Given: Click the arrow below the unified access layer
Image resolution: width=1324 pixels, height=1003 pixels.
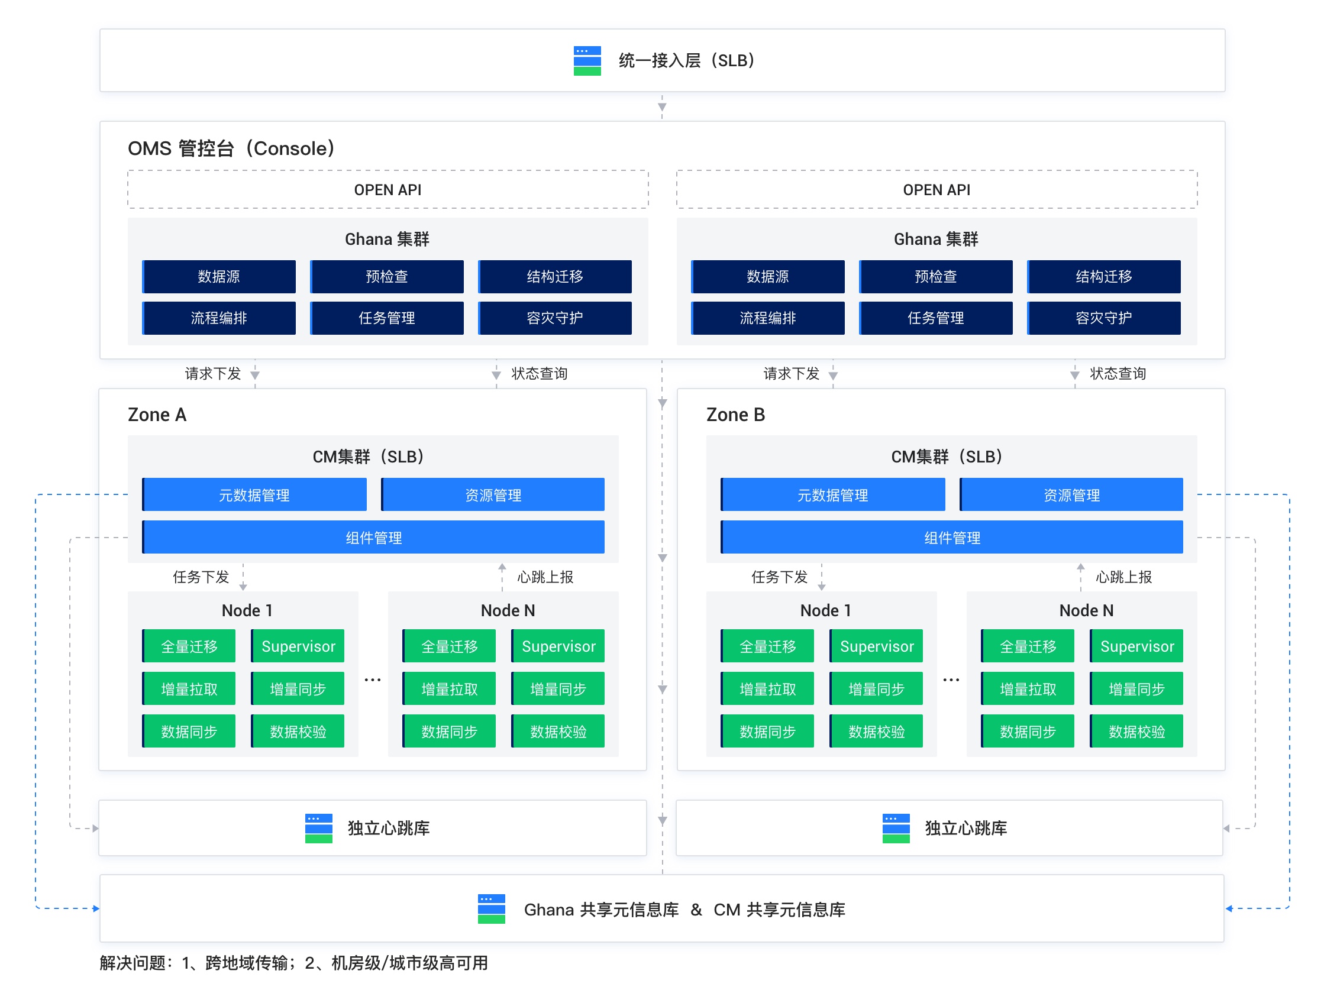Looking at the screenshot, I should (661, 106).
